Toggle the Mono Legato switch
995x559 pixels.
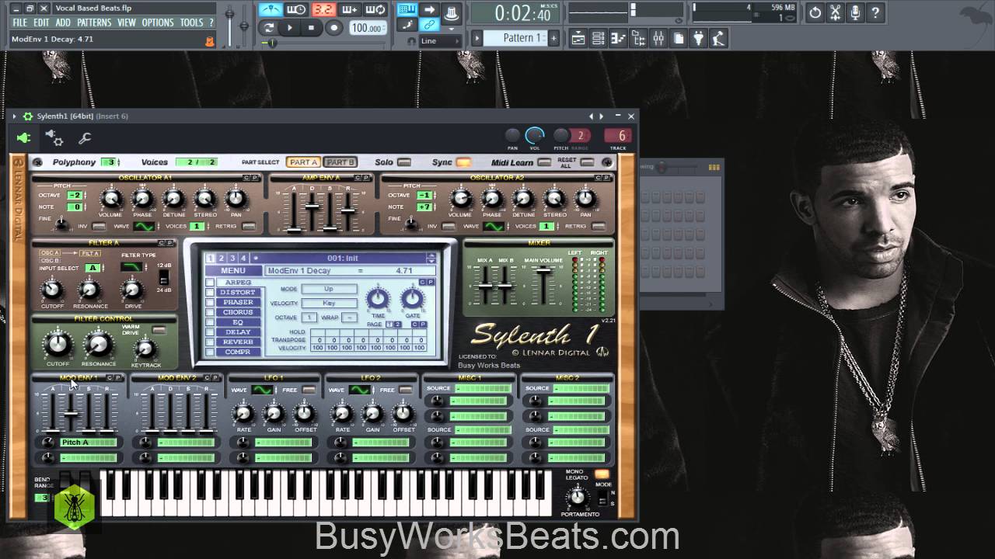602,474
